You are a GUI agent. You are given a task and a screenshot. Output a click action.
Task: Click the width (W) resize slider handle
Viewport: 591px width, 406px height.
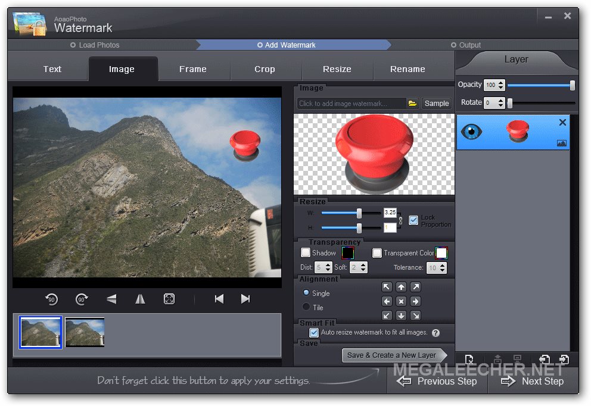pos(359,213)
